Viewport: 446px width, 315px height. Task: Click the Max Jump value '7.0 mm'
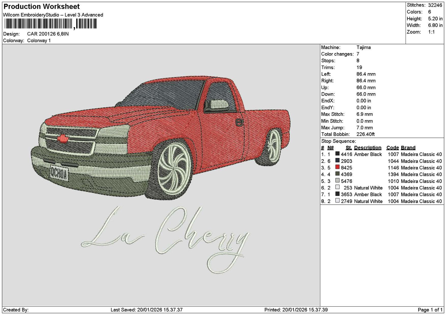point(365,128)
